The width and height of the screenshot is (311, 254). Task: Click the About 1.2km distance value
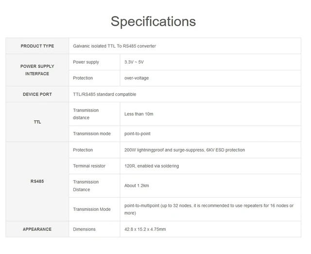pos(137,186)
